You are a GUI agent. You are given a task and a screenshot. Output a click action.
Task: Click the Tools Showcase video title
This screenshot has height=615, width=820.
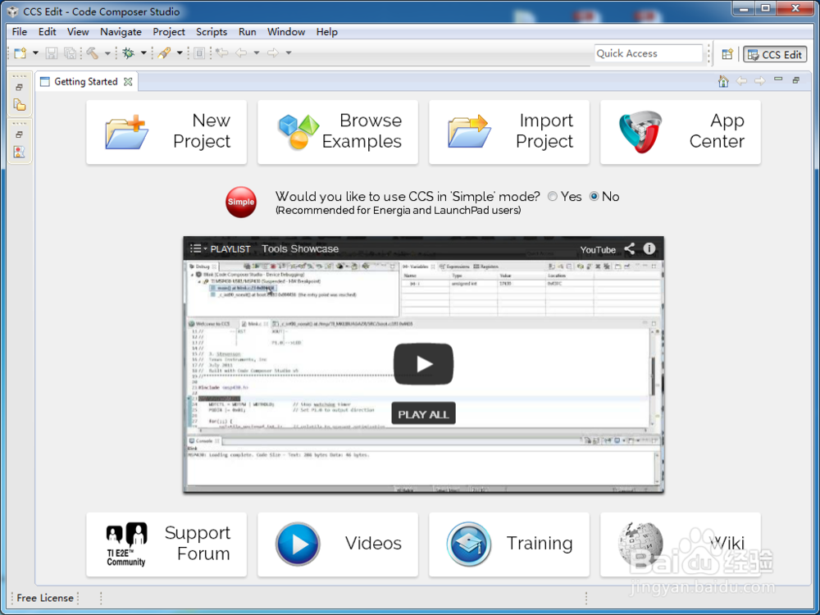[x=300, y=249]
